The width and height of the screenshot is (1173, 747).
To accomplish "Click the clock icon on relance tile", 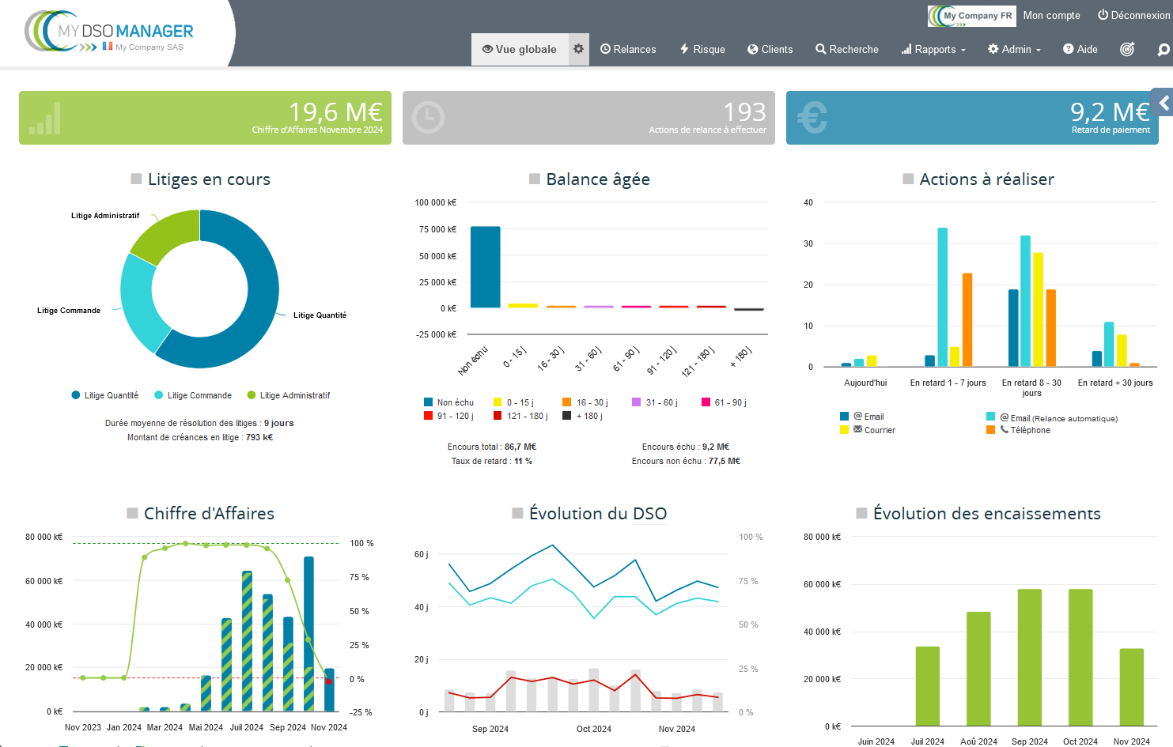I will 429,118.
